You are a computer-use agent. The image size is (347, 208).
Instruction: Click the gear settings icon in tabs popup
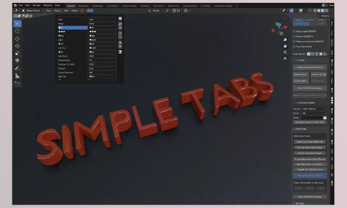(120, 18)
